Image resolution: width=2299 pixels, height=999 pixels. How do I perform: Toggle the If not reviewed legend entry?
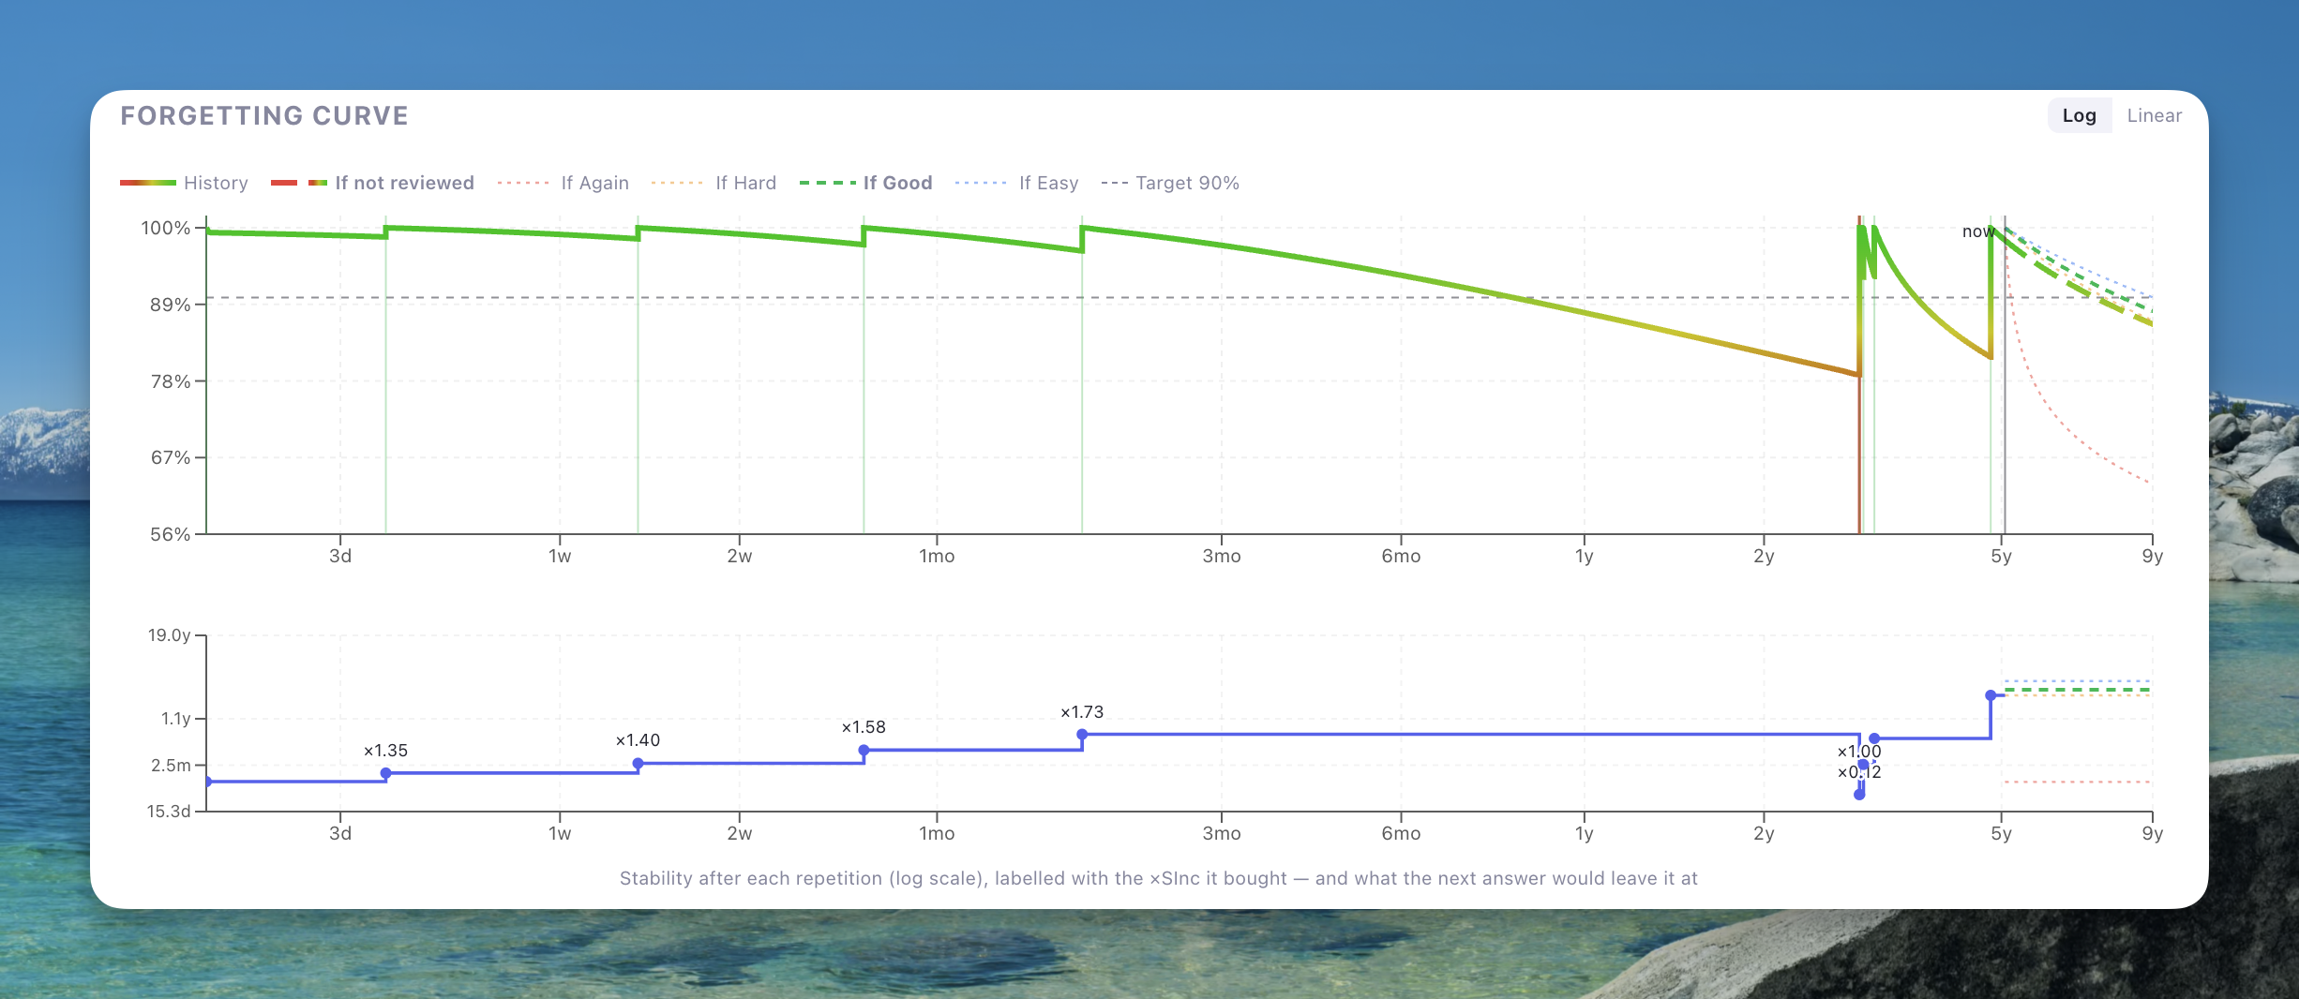click(372, 183)
